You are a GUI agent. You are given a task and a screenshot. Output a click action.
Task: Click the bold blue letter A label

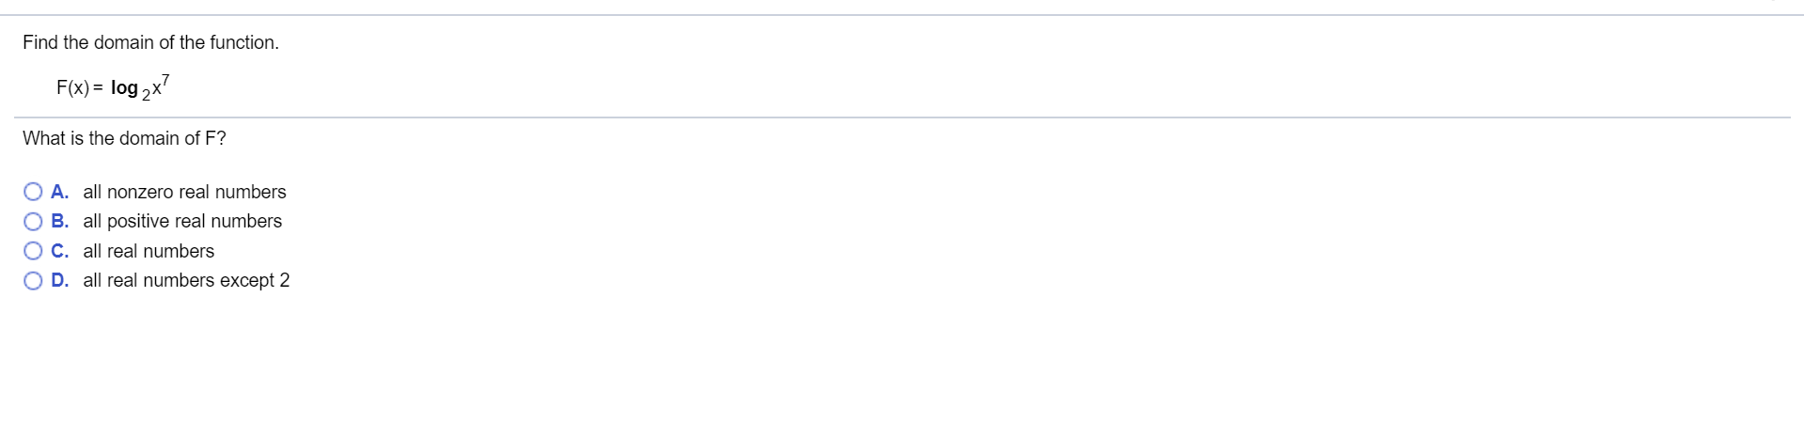click(x=59, y=192)
